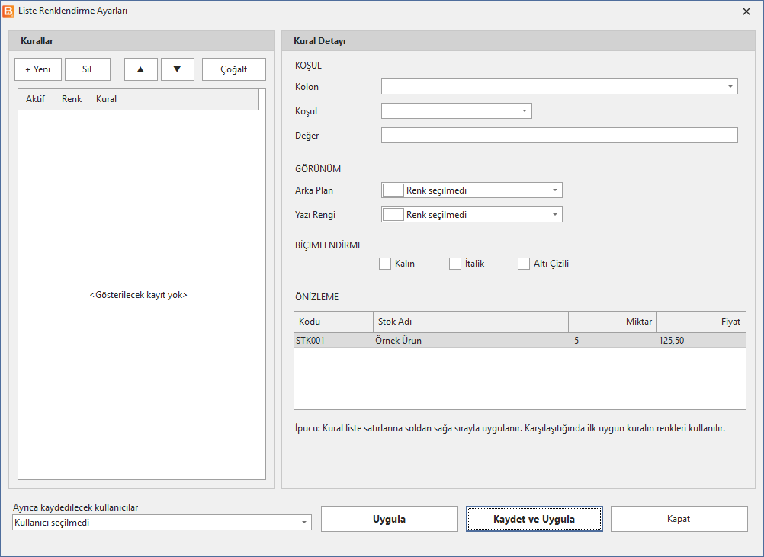Check the Altı Çizili underline option

(524, 264)
